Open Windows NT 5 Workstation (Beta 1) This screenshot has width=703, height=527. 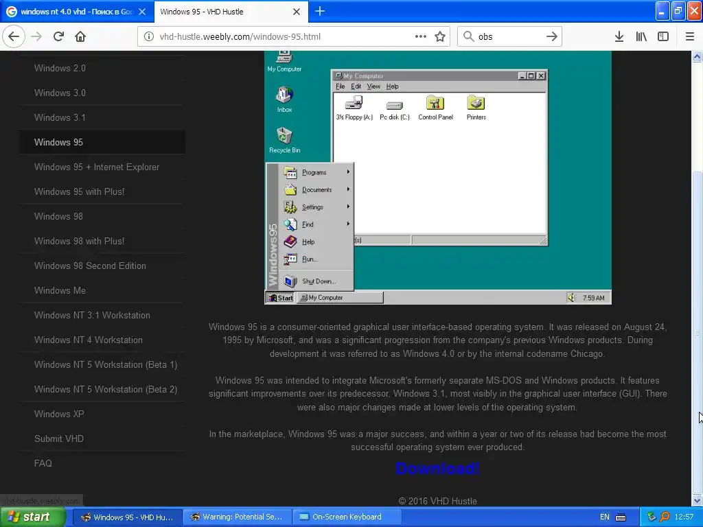(105, 364)
